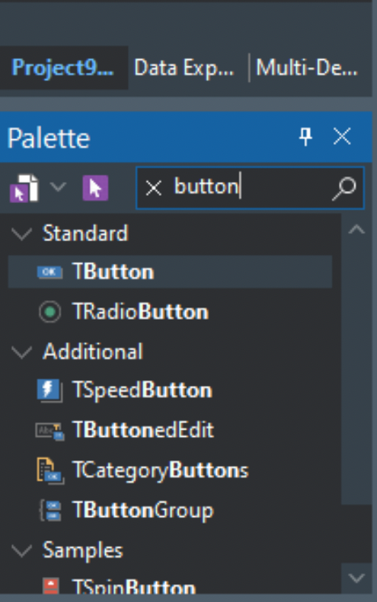Select the TButtonedEdit component icon
The height and width of the screenshot is (602, 377).
coord(50,430)
